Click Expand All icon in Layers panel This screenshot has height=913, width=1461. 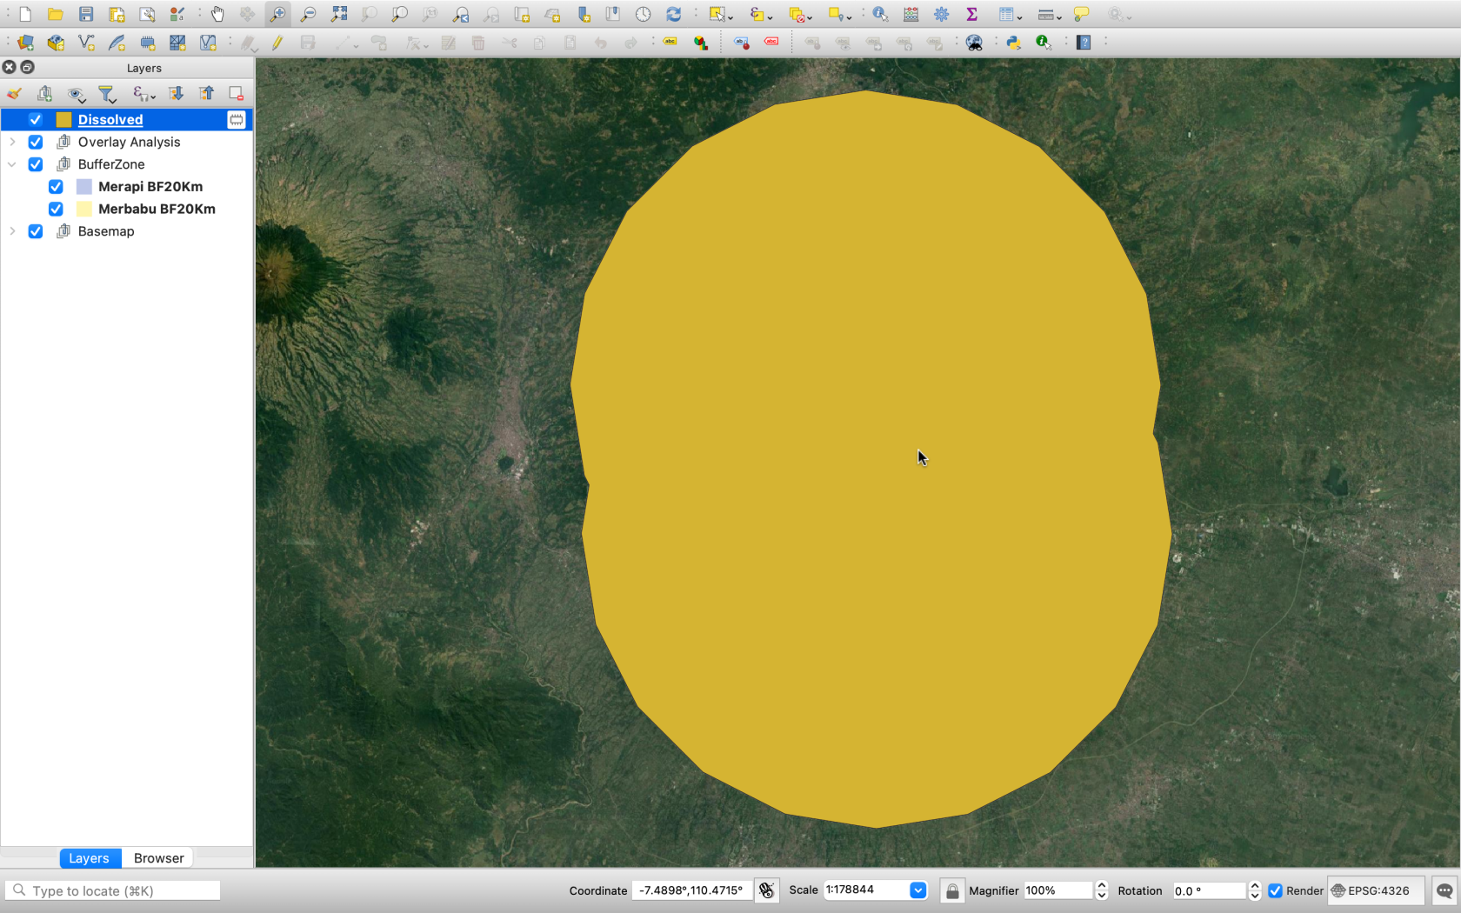coord(176,93)
